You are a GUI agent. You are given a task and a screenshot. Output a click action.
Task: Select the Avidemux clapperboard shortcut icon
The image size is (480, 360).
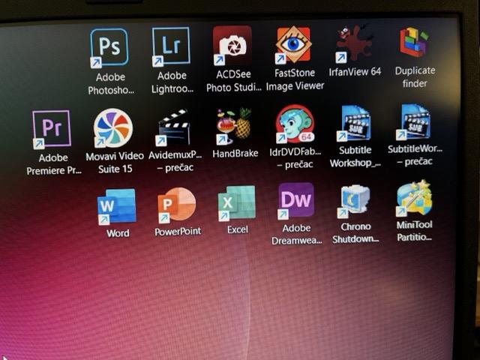(173, 127)
